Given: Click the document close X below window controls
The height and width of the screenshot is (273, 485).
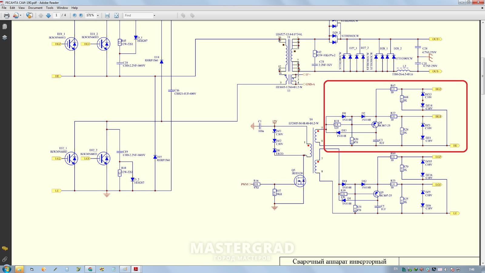Looking at the screenshot, I should (482, 8).
